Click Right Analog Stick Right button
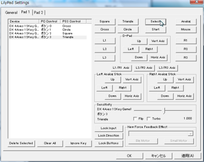Screen dimensions: 204x162 point(175,88)
